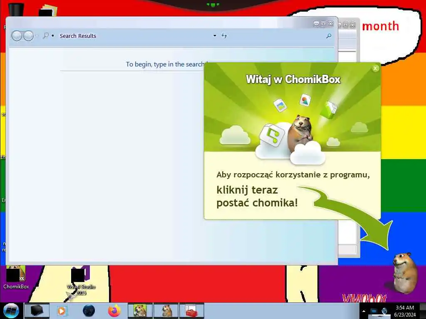Open the media player taskbar icon
This screenshot has height=319, width=426.
tap(62, 311)
